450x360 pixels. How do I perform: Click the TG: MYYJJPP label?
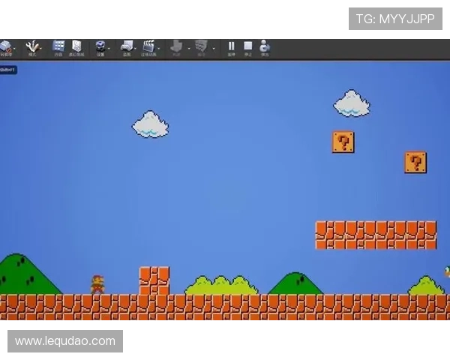tap(395, 19)
